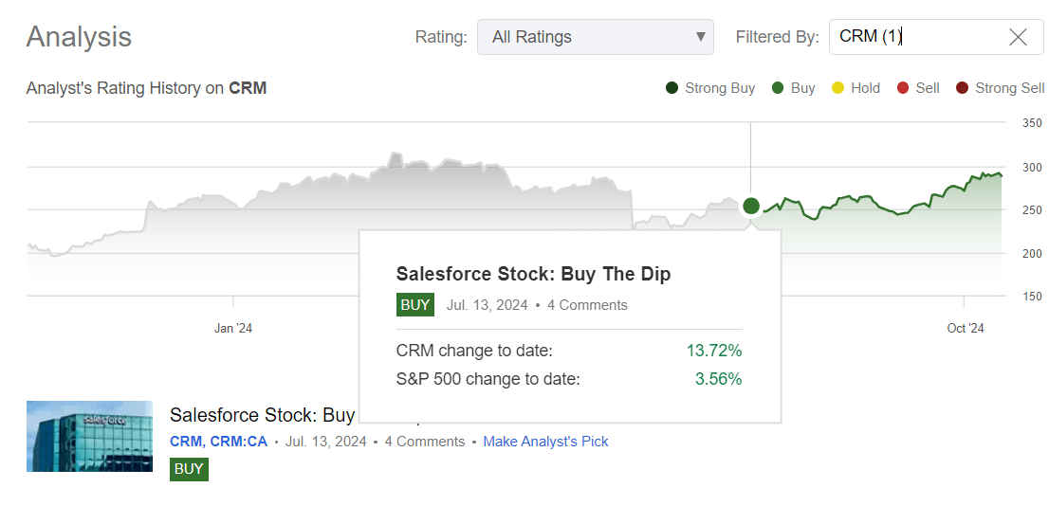Select the green Buy rating marker on chart

751,206
